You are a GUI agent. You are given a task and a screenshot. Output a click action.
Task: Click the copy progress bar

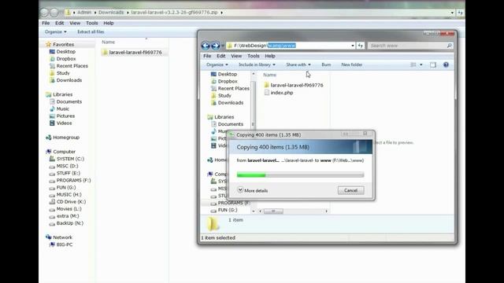[300, 175]
